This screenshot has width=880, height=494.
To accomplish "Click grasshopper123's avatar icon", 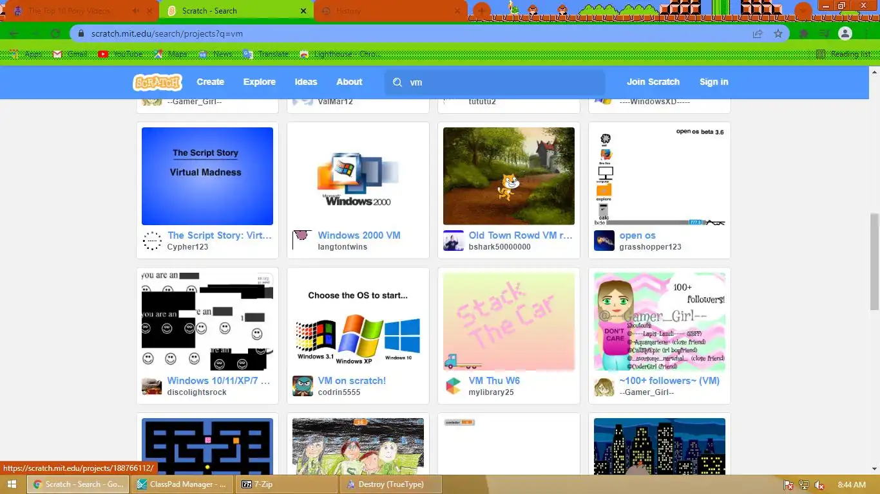I will tap(604, 241).
